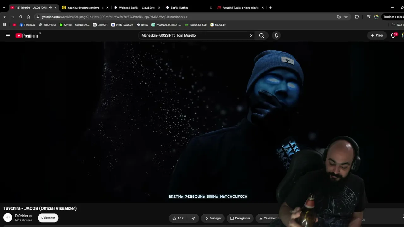Open the Profil Bakchich bookmark
Image resolution: width=404 pixels, height=227 pixels.
(x=122, y=25)
